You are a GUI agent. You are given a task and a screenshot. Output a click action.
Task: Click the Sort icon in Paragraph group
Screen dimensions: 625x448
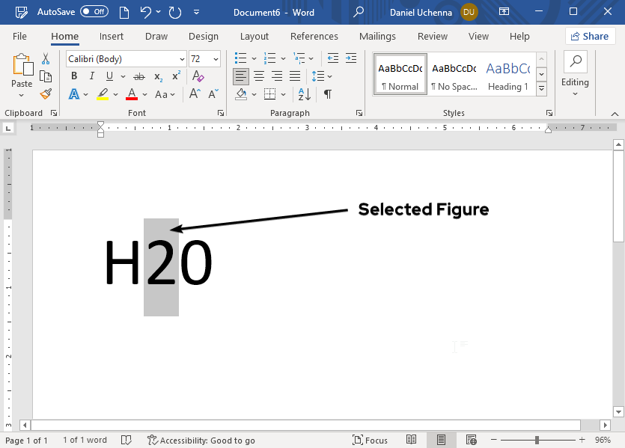tap(304, 94)
